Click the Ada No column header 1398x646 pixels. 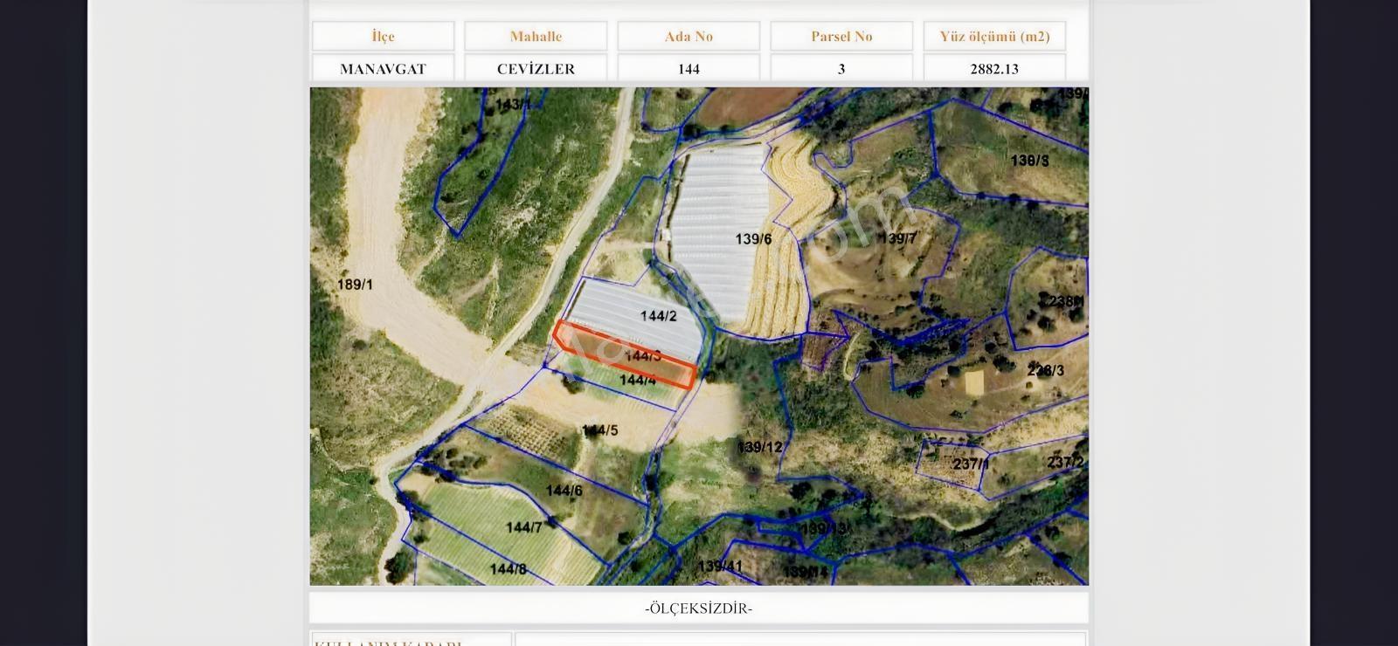pos(689,36)
